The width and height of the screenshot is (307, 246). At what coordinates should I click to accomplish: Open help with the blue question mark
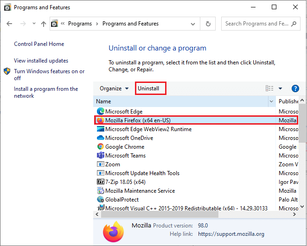[x=295, y=88]
